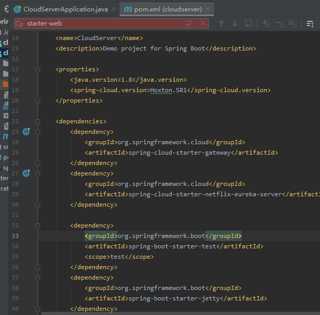
Task: Clear the search text with X
Action: [203, 23]
